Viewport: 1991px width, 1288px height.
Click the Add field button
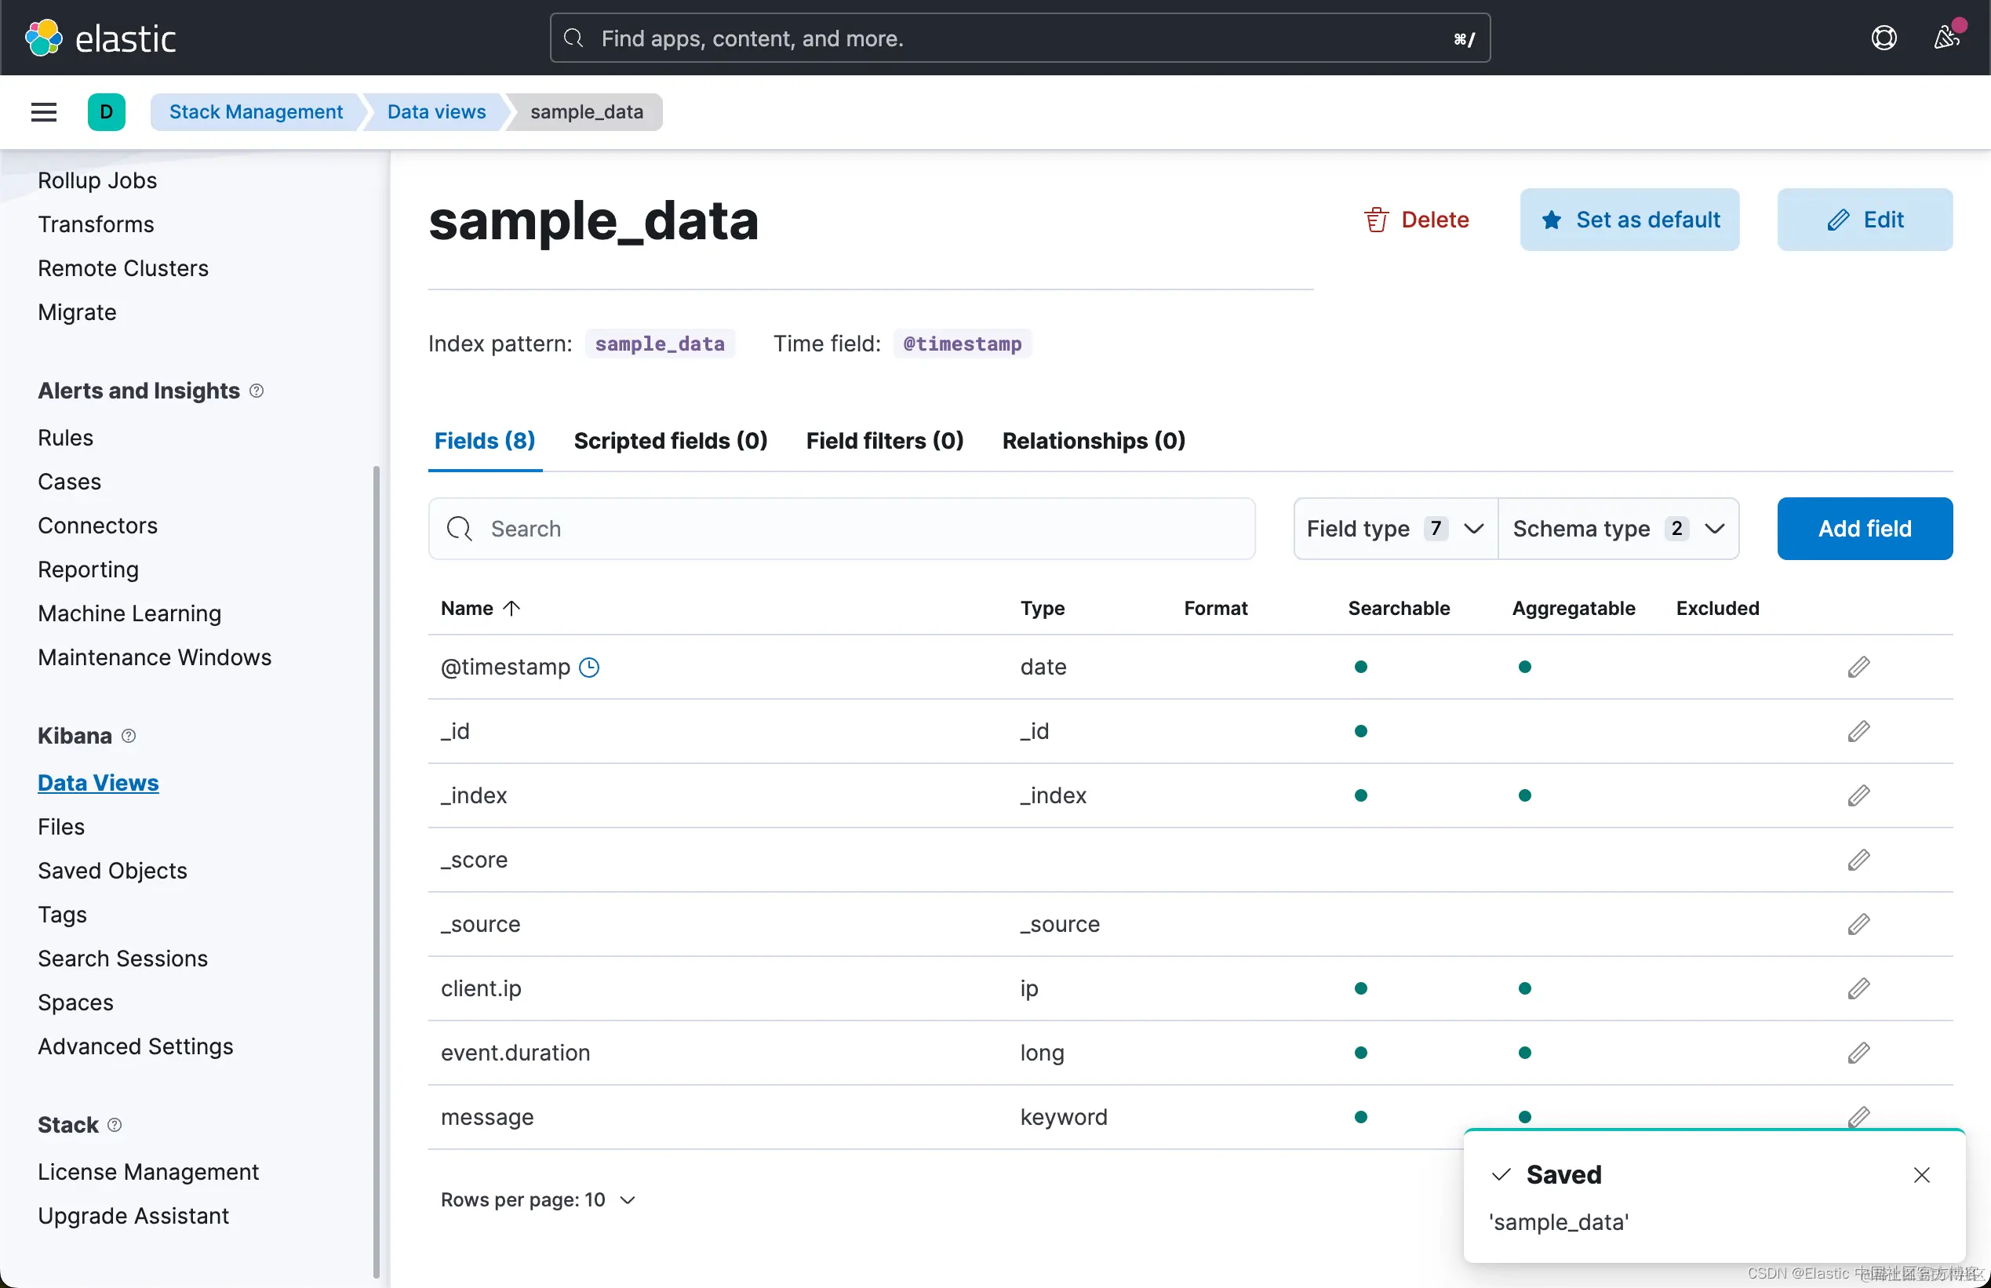(1865, 529)
